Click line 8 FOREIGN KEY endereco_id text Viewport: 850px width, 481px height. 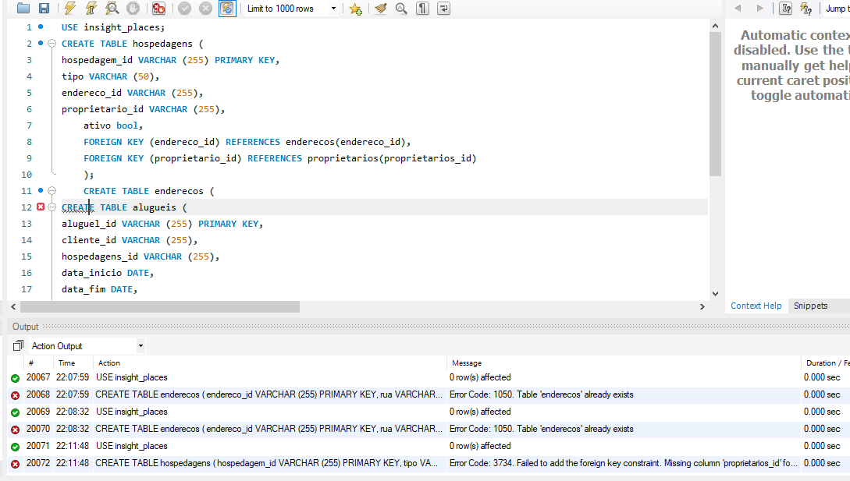(x=247, y=142)
